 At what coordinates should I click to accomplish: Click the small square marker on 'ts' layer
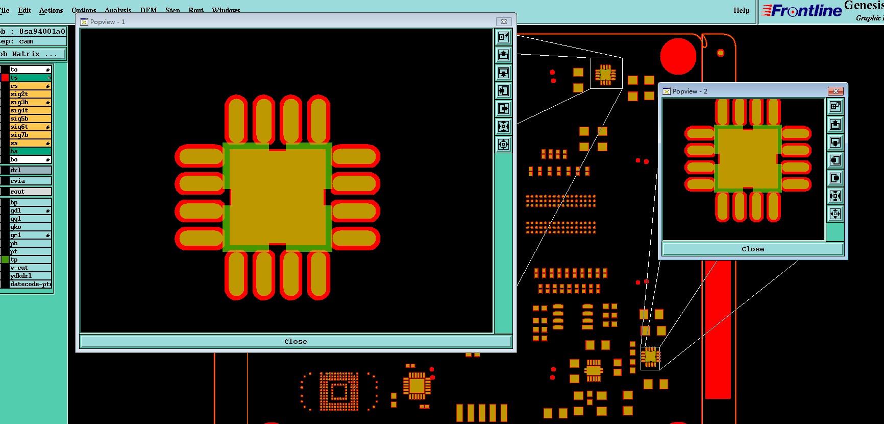click(49, 78)
